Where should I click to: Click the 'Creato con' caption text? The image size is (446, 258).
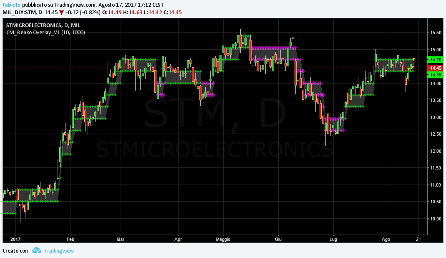tap(15, 250)
